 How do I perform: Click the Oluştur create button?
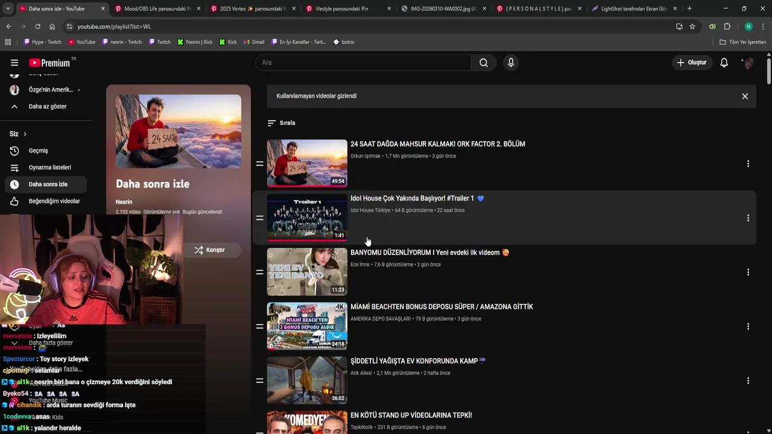click(x=692, y=63)
